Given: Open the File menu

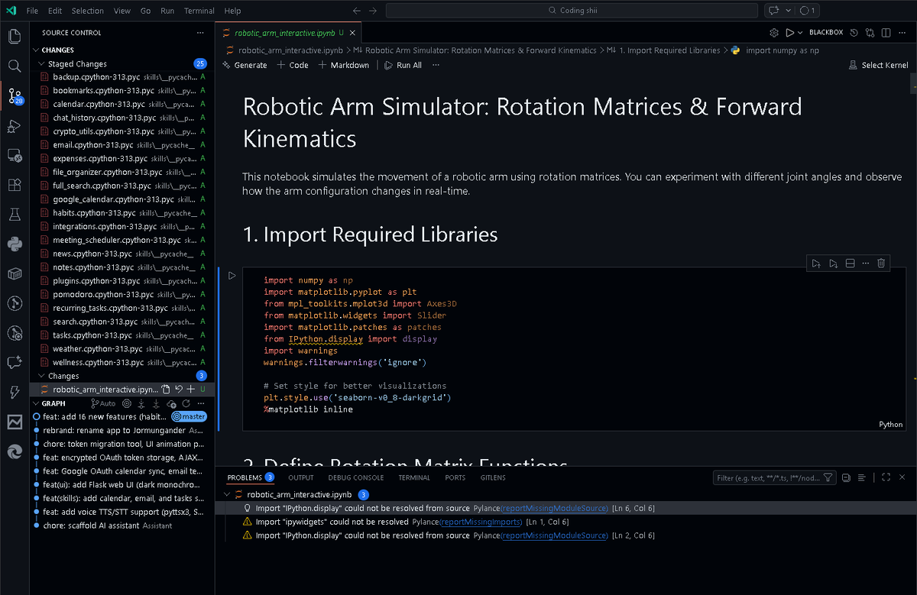Looking at the screenshot, I should [x=32, y=11].
